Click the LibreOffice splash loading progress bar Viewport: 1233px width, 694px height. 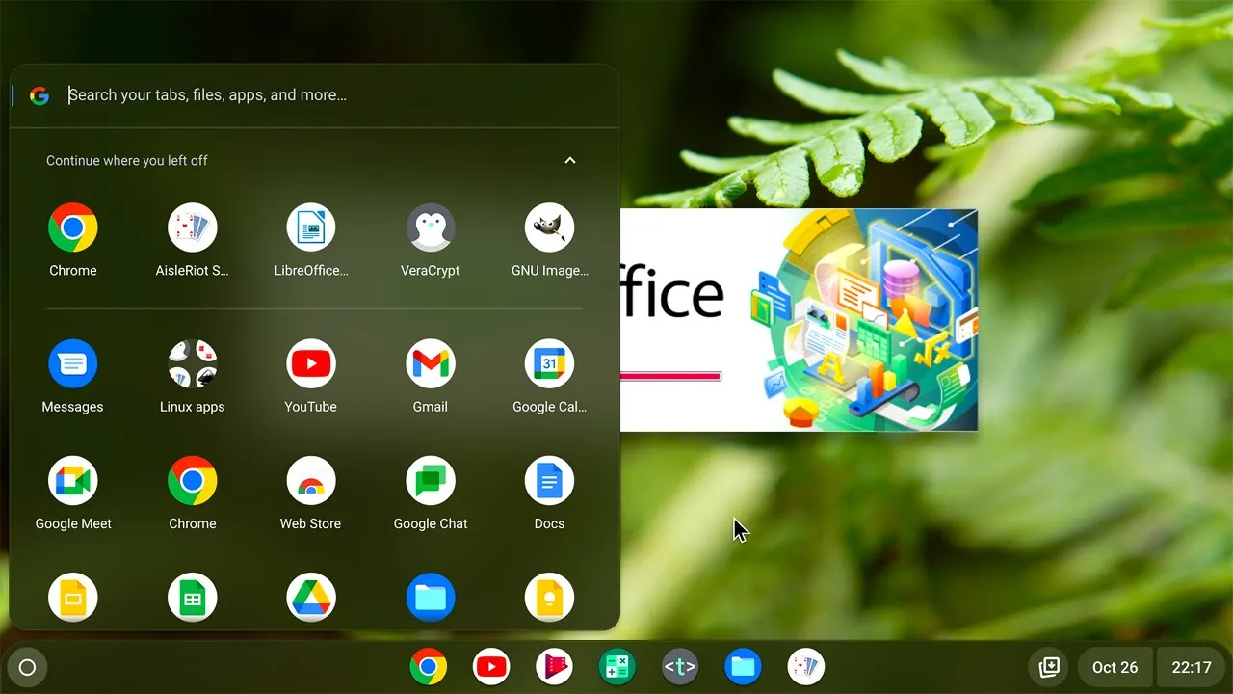point(670,376)
